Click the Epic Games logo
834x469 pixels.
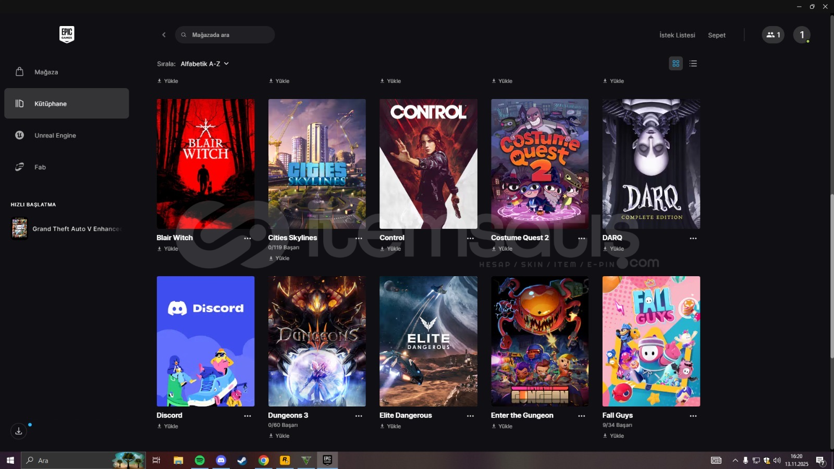(67, 34)
